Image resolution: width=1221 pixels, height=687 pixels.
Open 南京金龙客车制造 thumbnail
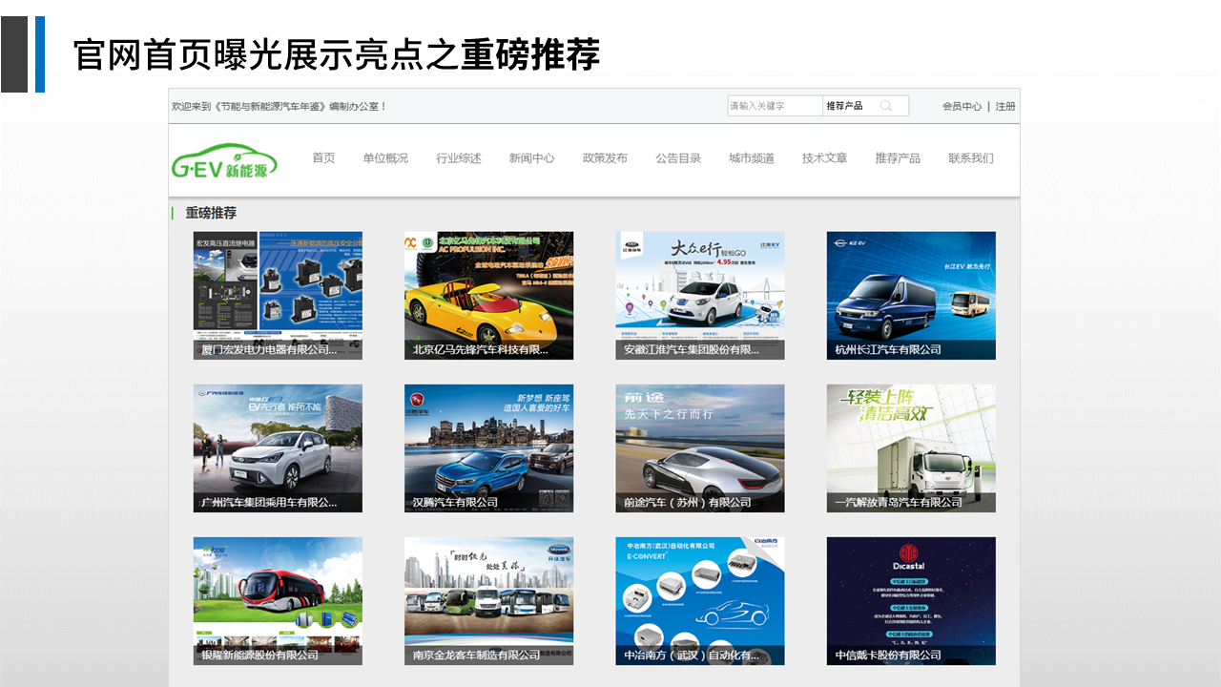click(x=488, y=601)
